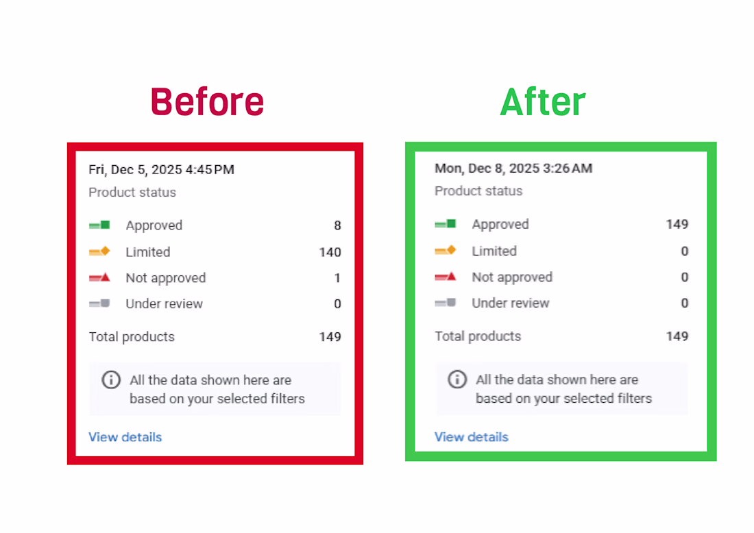
Task: Select Approved count 149 in After panel
Action: click(x=677, y=224)
